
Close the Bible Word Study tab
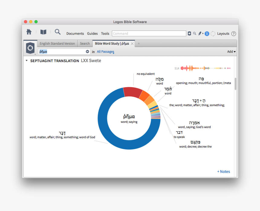(x=132, y=44)
